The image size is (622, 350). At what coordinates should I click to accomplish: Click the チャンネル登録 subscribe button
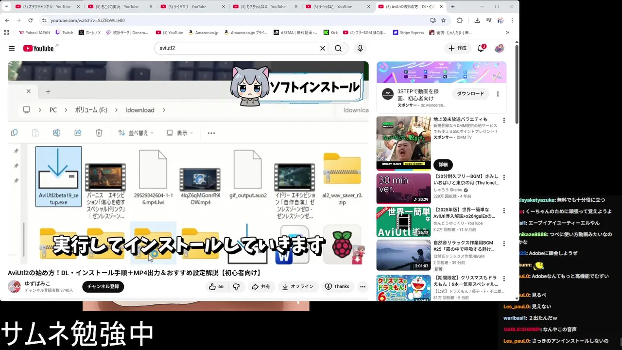103,287
